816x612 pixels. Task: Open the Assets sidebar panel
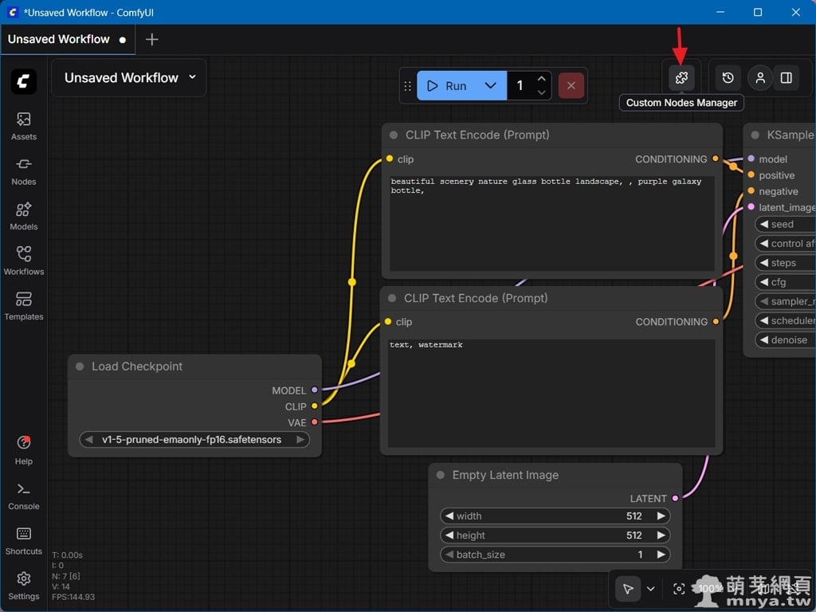24,126
